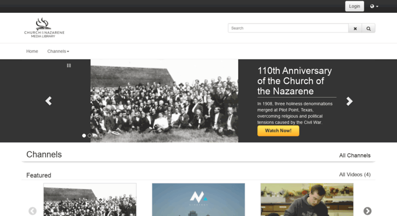Clear the search field with X icon
Image resolution: width=397 pixels, height=216 pixels.
[355, 28]
